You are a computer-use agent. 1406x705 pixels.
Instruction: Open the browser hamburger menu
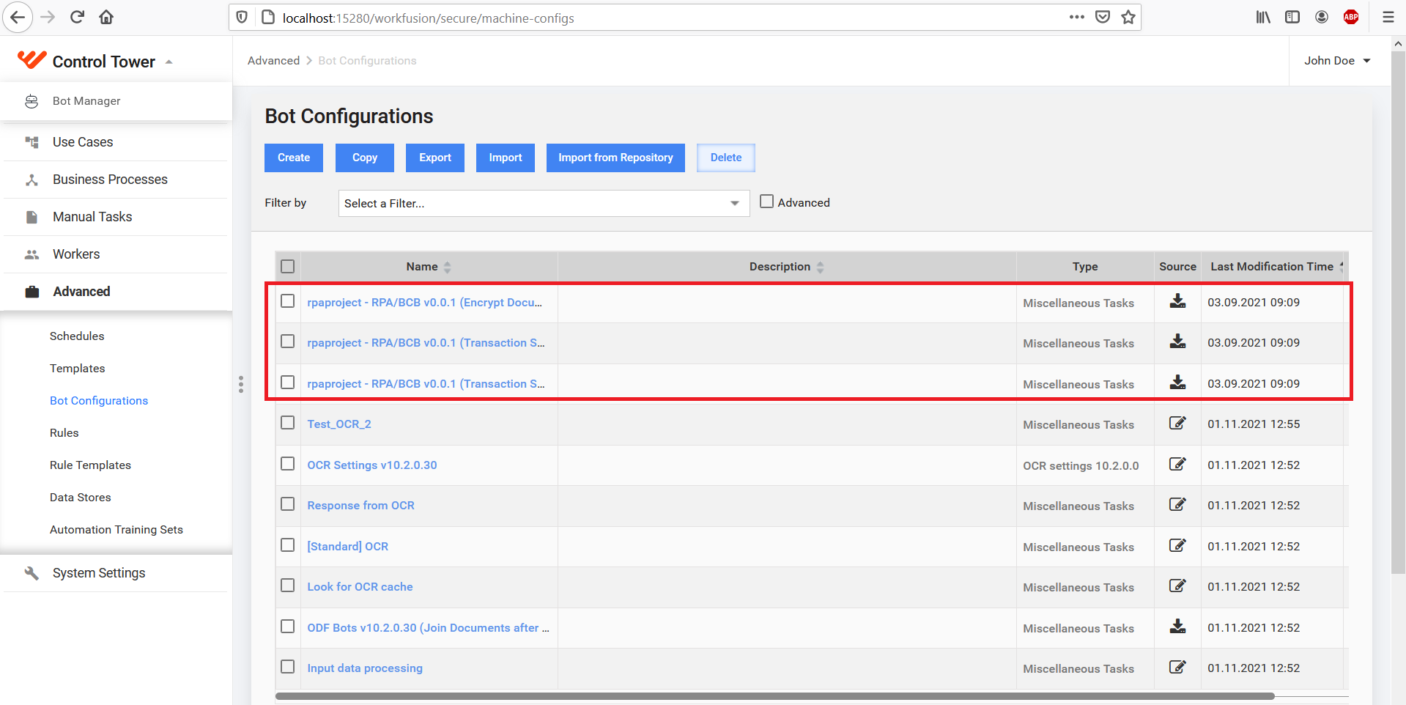1388,18
